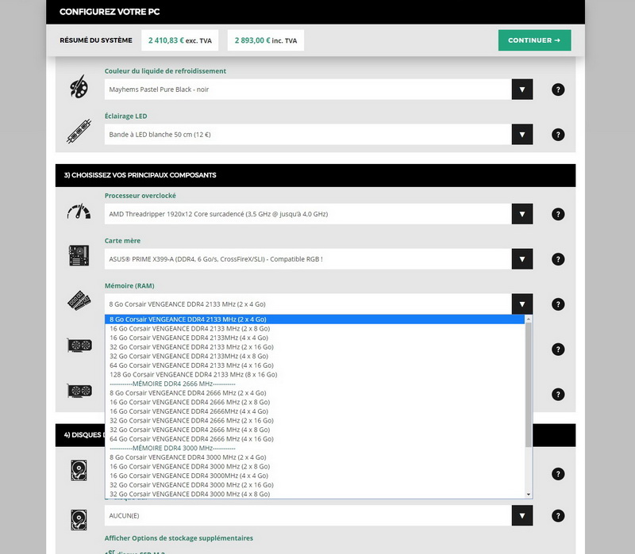
Task: Click the RAM list scrollbar up arrow
Action: point(529,319)
